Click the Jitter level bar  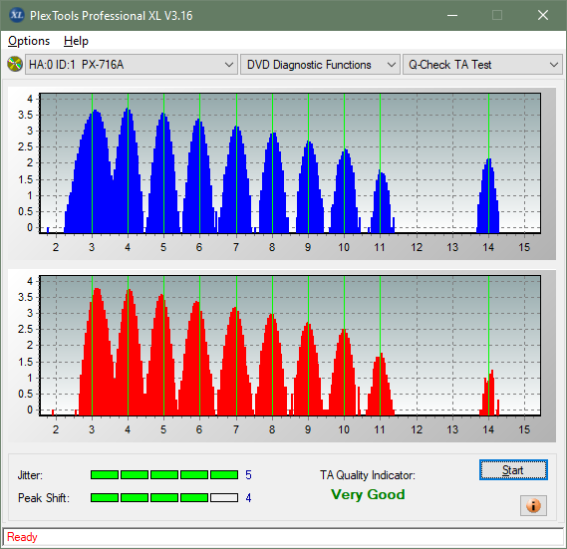tap(164, 475)
